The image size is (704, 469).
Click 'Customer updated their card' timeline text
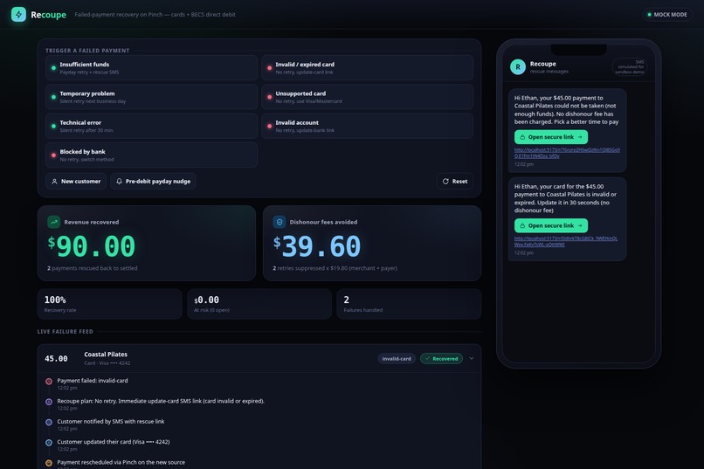pyautogui.click(x=114, y=442)
